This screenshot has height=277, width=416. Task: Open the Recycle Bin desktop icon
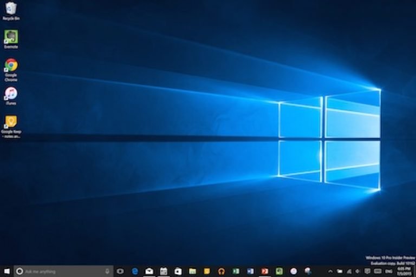(x=11, y=9)
